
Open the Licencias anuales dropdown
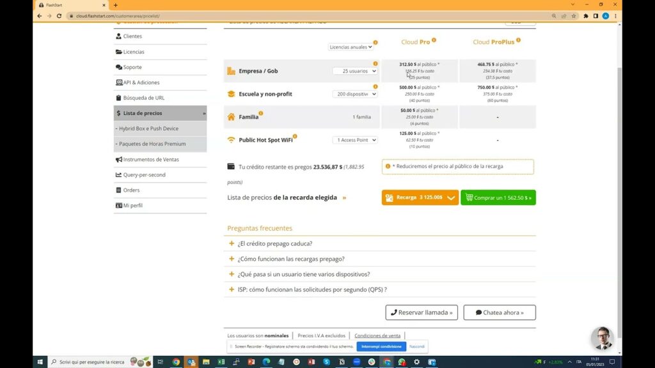(x=351, y=47)
